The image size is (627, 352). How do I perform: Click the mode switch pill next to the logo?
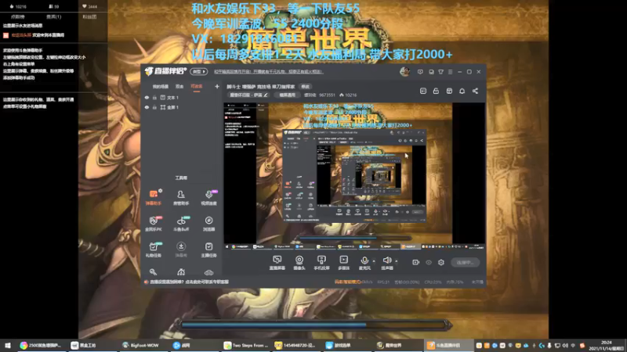[x=199, y=72]
